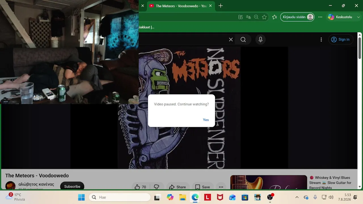This screenshot has height=204, width=363.
Task: Open the Copilot Keskustelu button
Action: 340,17
